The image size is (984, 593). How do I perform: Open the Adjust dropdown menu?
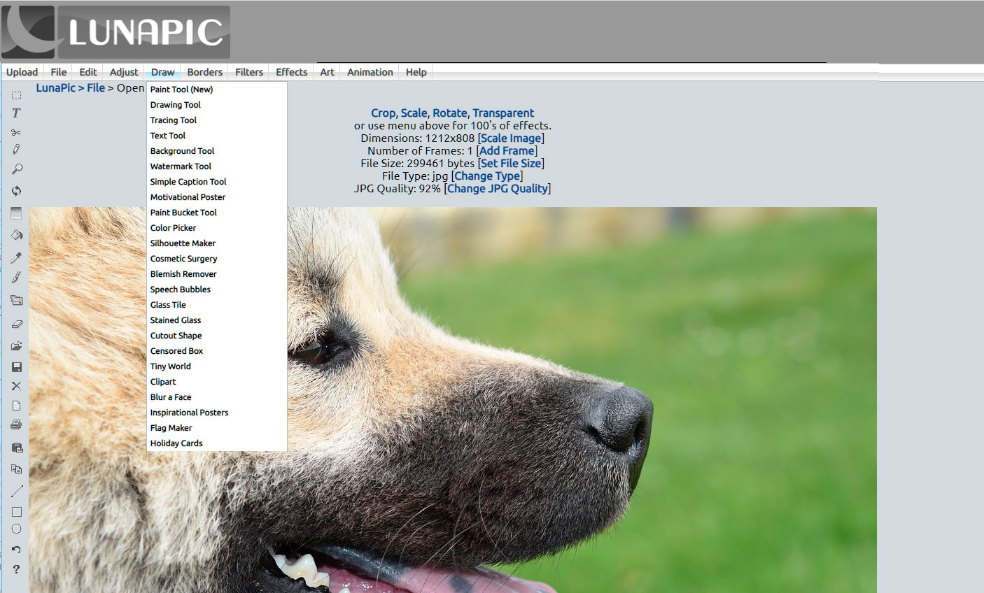pos(124,72)
